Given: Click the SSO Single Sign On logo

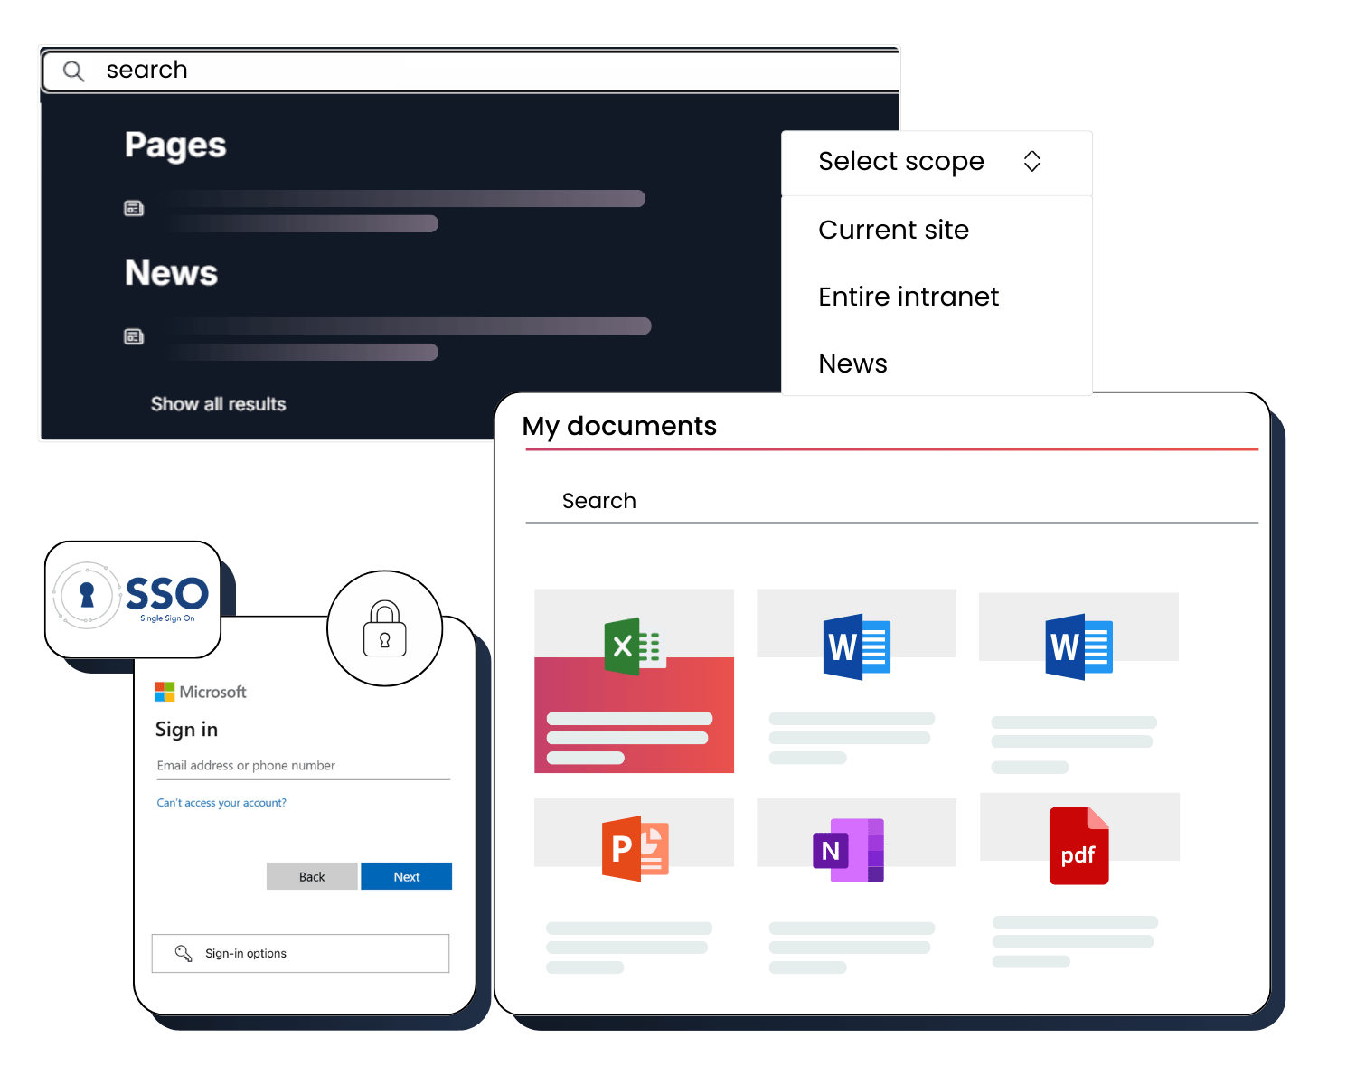Looking at the screenshot, I should (133, 598).
